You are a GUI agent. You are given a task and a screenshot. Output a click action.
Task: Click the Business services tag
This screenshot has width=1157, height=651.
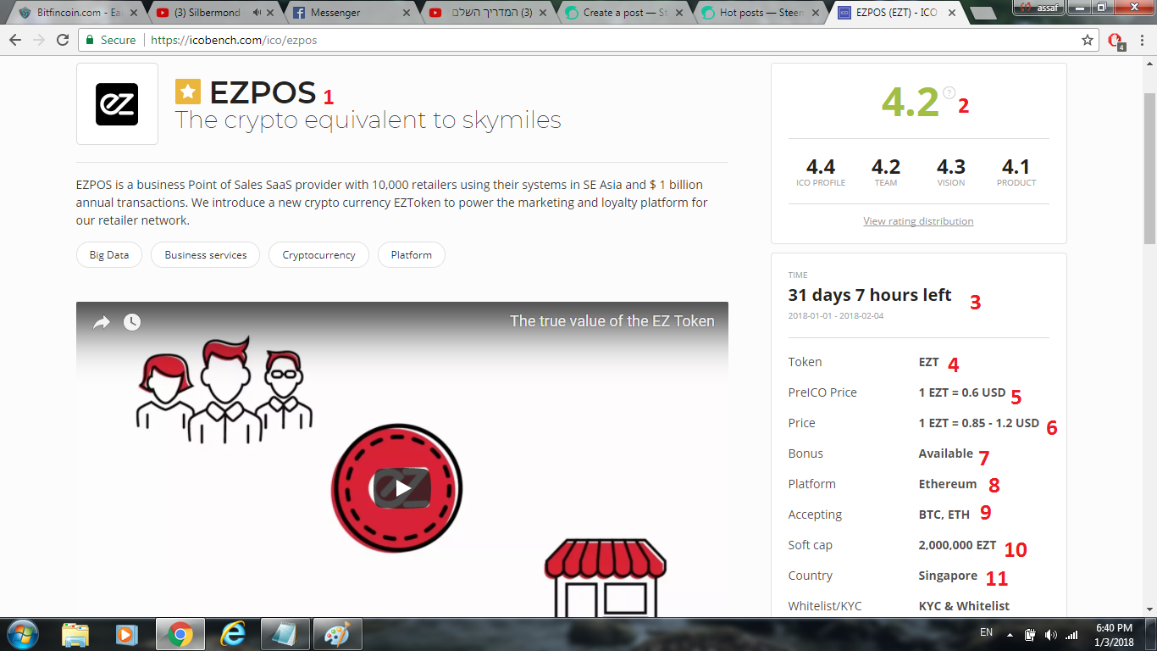pos(206,254)
